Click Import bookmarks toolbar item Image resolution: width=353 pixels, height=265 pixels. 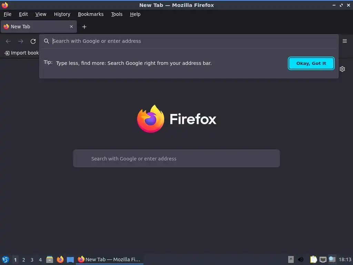coord(22,53)
